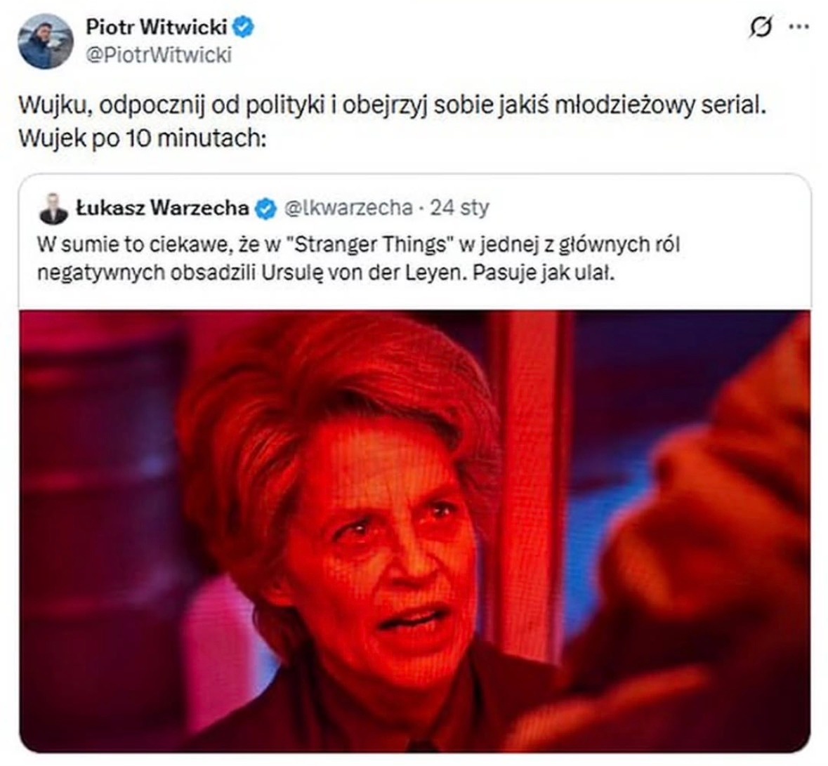Open the Grok slashed-circle icon
The width and height of the screenshot is (828, 766).
point(761,27)
